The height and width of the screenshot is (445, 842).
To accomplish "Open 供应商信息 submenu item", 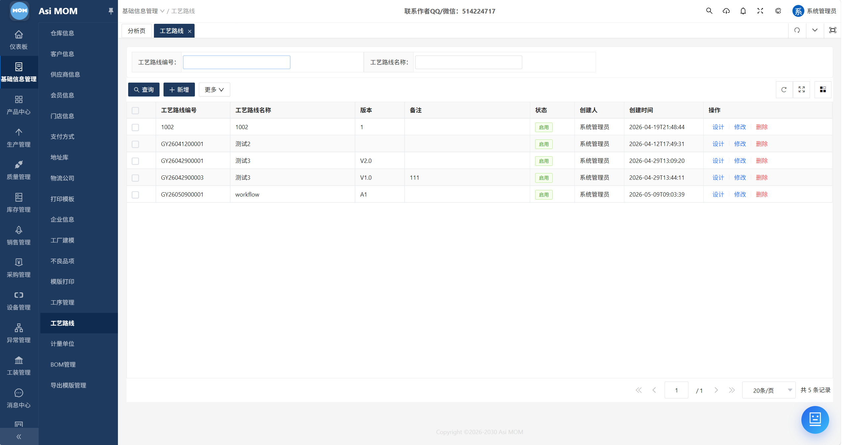I will point(65,74).
